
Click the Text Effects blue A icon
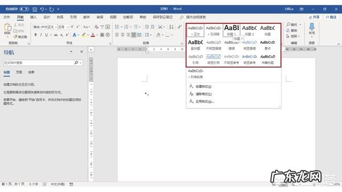click(x=74, y=35)
